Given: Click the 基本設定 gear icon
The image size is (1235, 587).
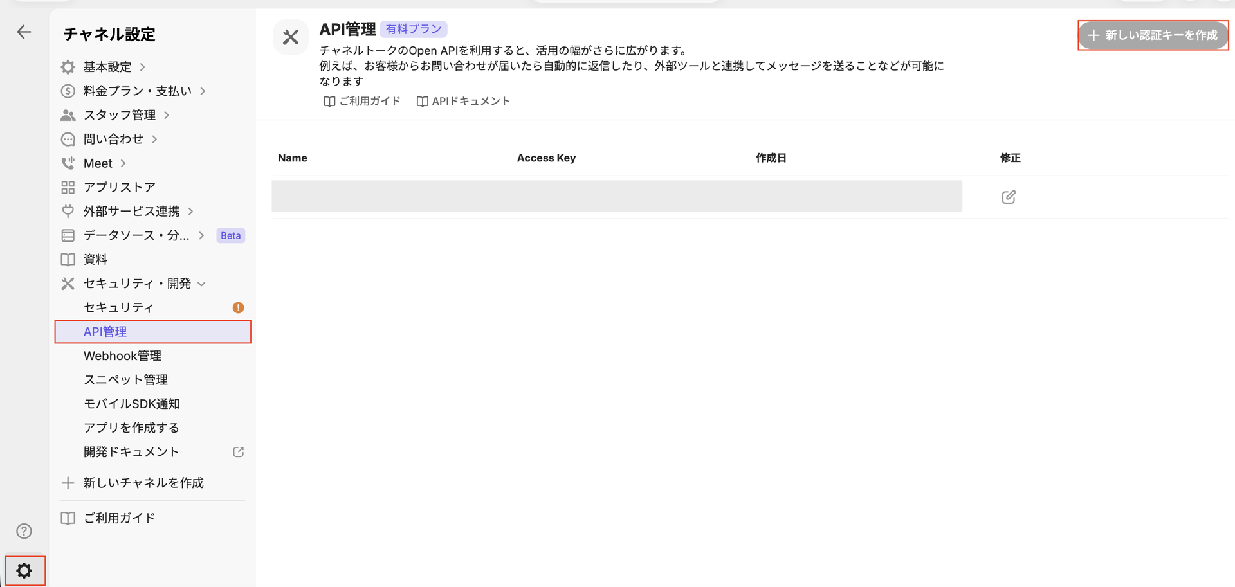Looking at the screenshot, I should (x=68, y=67).
